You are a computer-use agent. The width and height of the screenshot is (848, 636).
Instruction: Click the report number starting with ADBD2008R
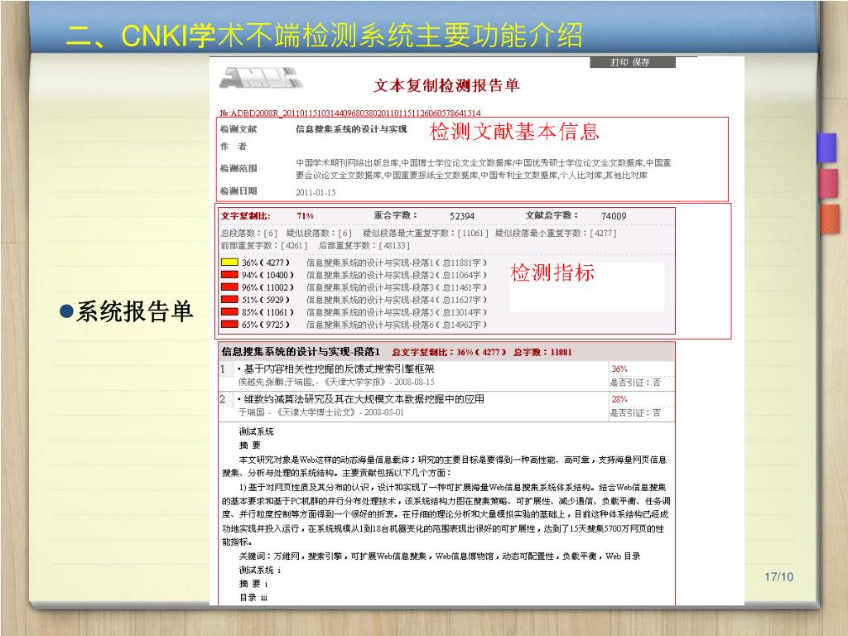click(x=350, y=113)
